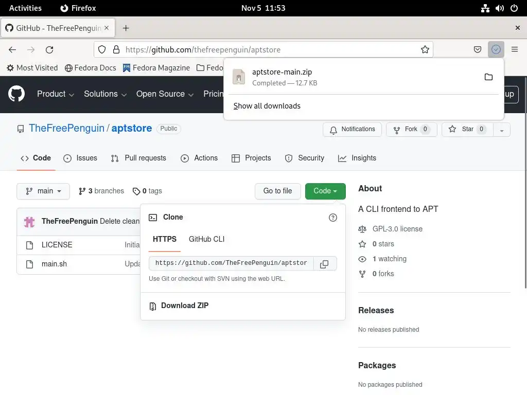
Task: Click the GitHub Octocat logo
Action: click(x=16, y=94)
